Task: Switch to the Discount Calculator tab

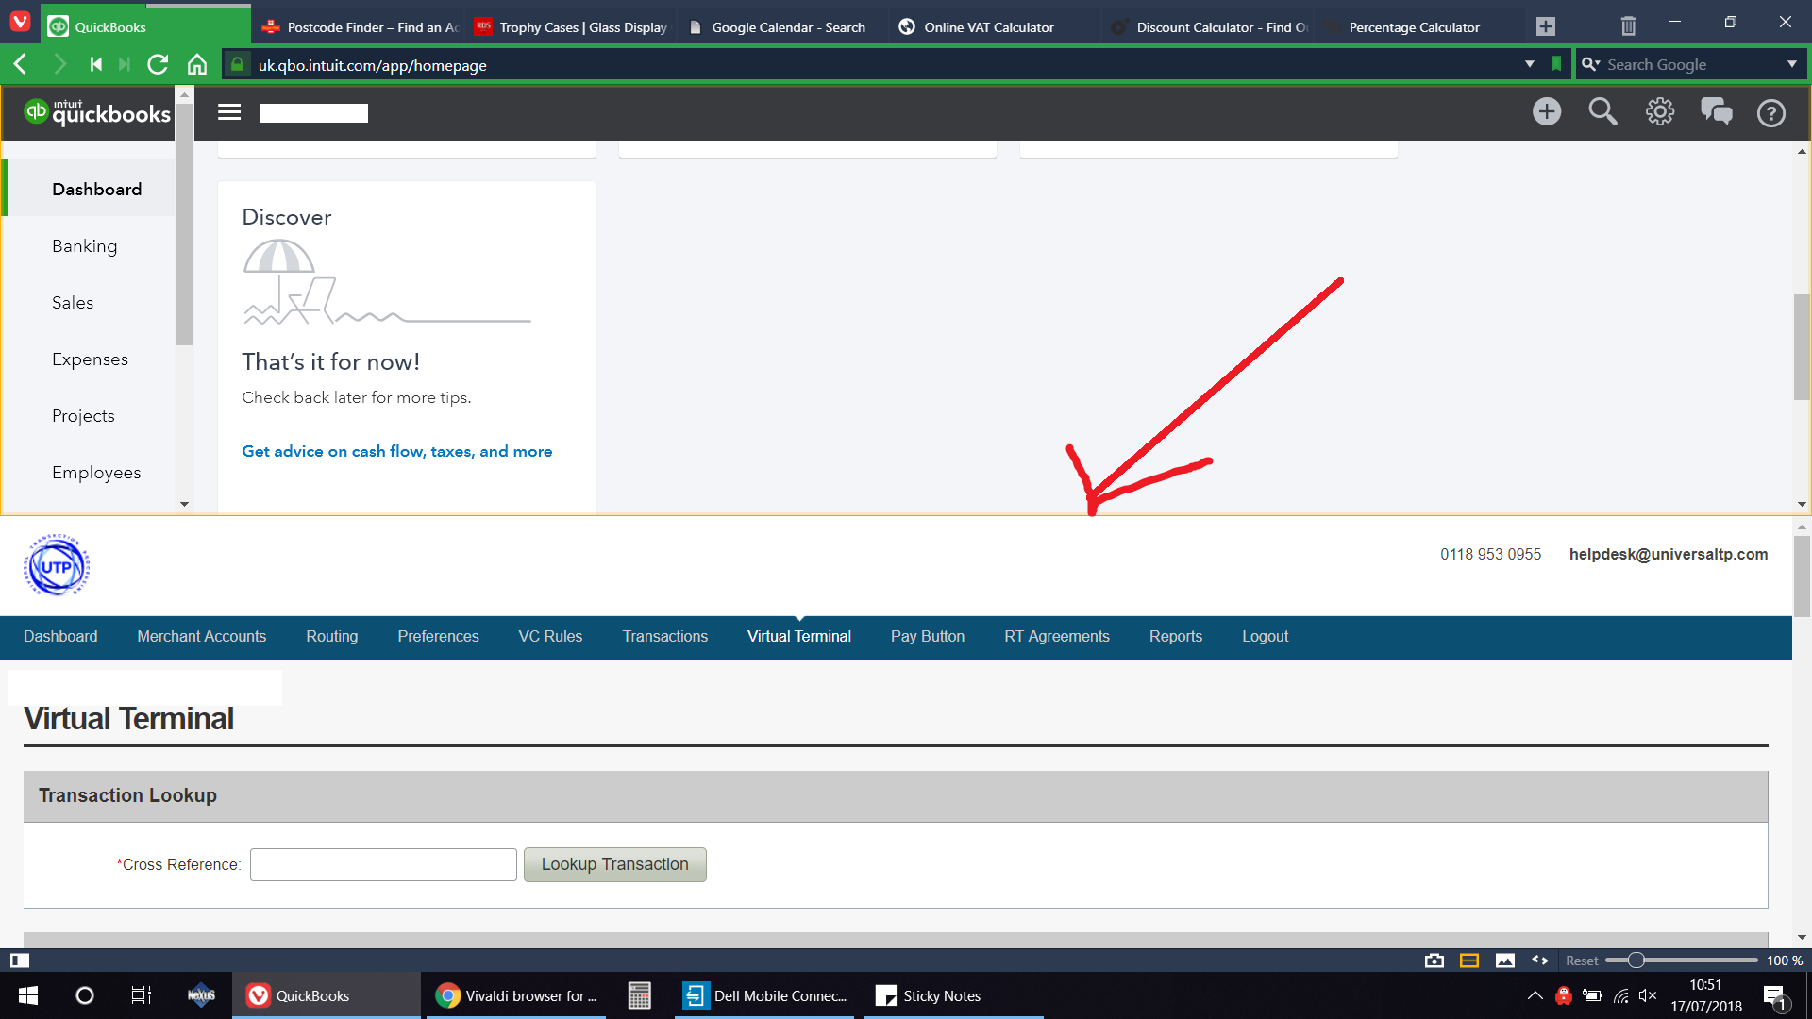Action: coord(1209,27)
